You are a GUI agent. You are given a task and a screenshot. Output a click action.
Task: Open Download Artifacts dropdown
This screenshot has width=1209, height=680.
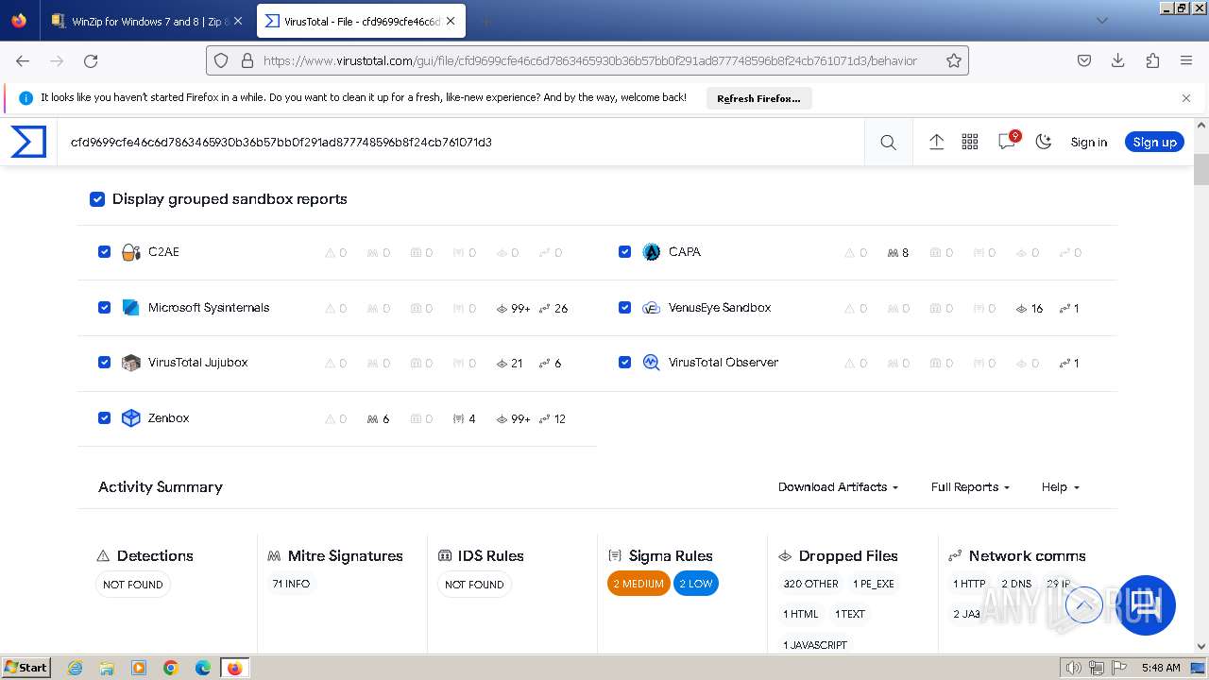click(838, 487)
